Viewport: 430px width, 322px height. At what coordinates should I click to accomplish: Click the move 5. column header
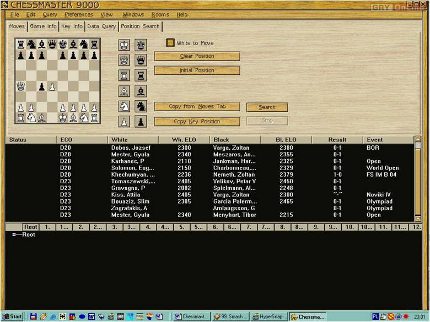[x=182, y=227]
